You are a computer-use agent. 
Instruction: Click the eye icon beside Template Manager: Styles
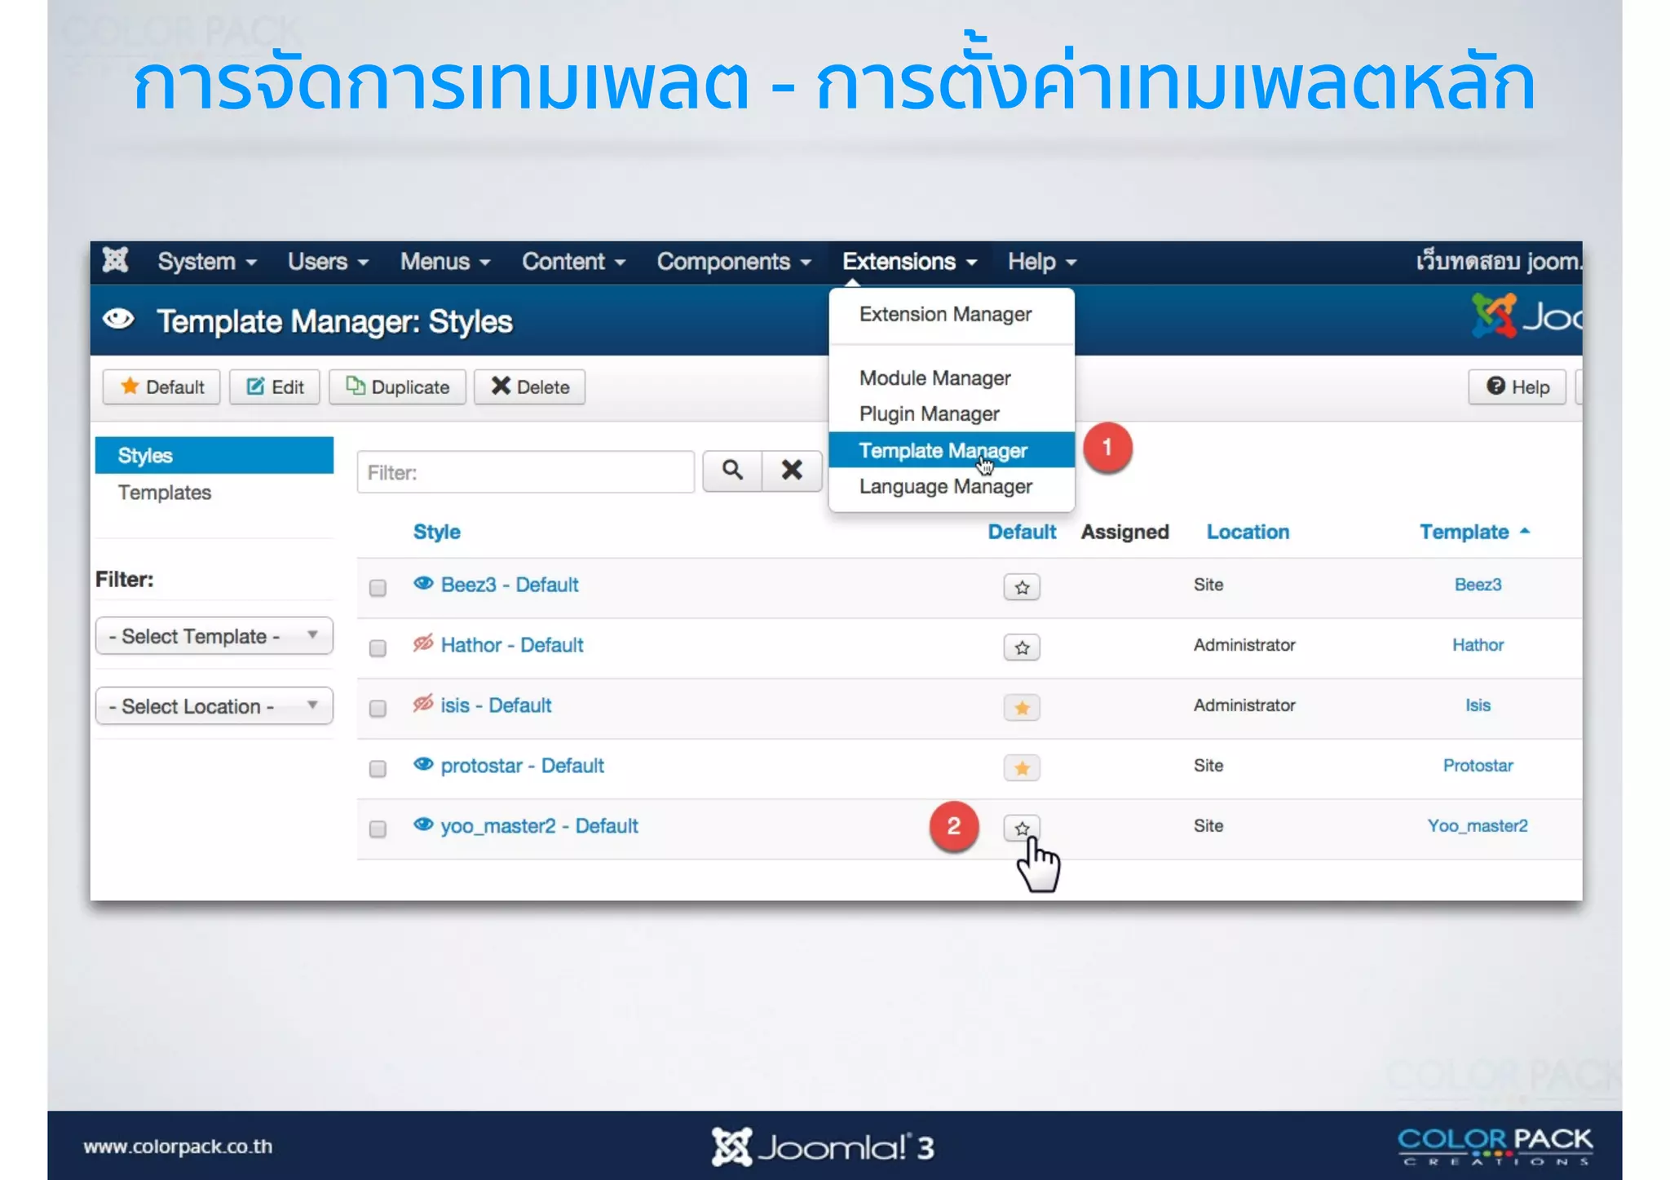pyautogui.click(x=118, y=319)
